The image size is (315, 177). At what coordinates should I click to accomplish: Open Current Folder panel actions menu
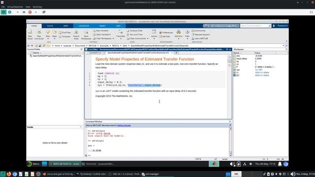pyautogui.click(x=81, y=49)
